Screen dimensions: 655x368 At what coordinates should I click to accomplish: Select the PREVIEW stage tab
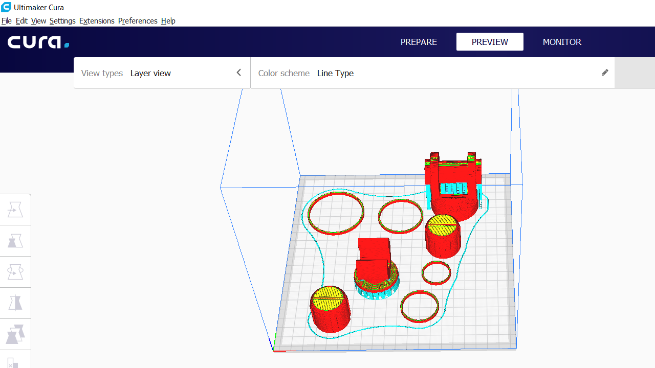490,42
